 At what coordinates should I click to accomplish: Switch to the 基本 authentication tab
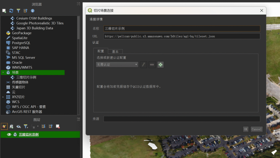click(115, 52)
